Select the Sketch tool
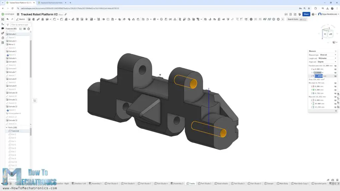This screenshot has height=191, width=340. (21, 19)
